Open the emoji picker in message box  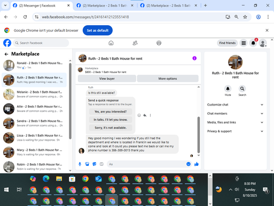(x=189, y=164)
